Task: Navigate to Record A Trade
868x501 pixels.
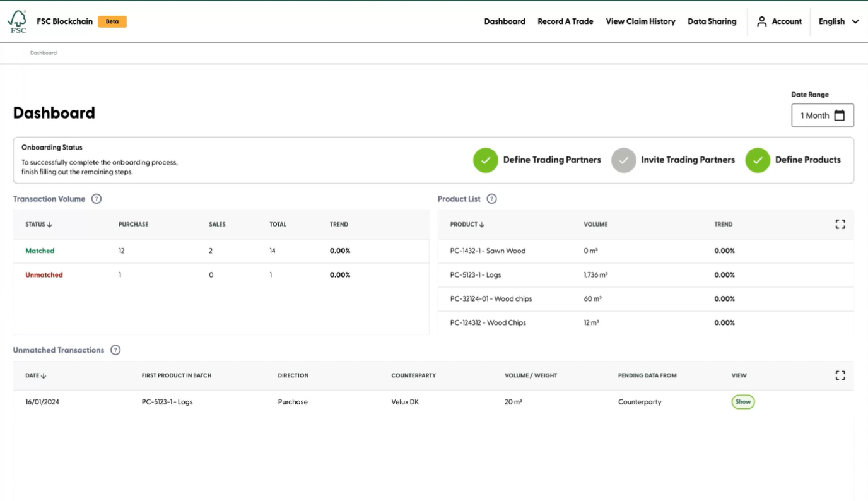Action: click(x=565, y=21)
